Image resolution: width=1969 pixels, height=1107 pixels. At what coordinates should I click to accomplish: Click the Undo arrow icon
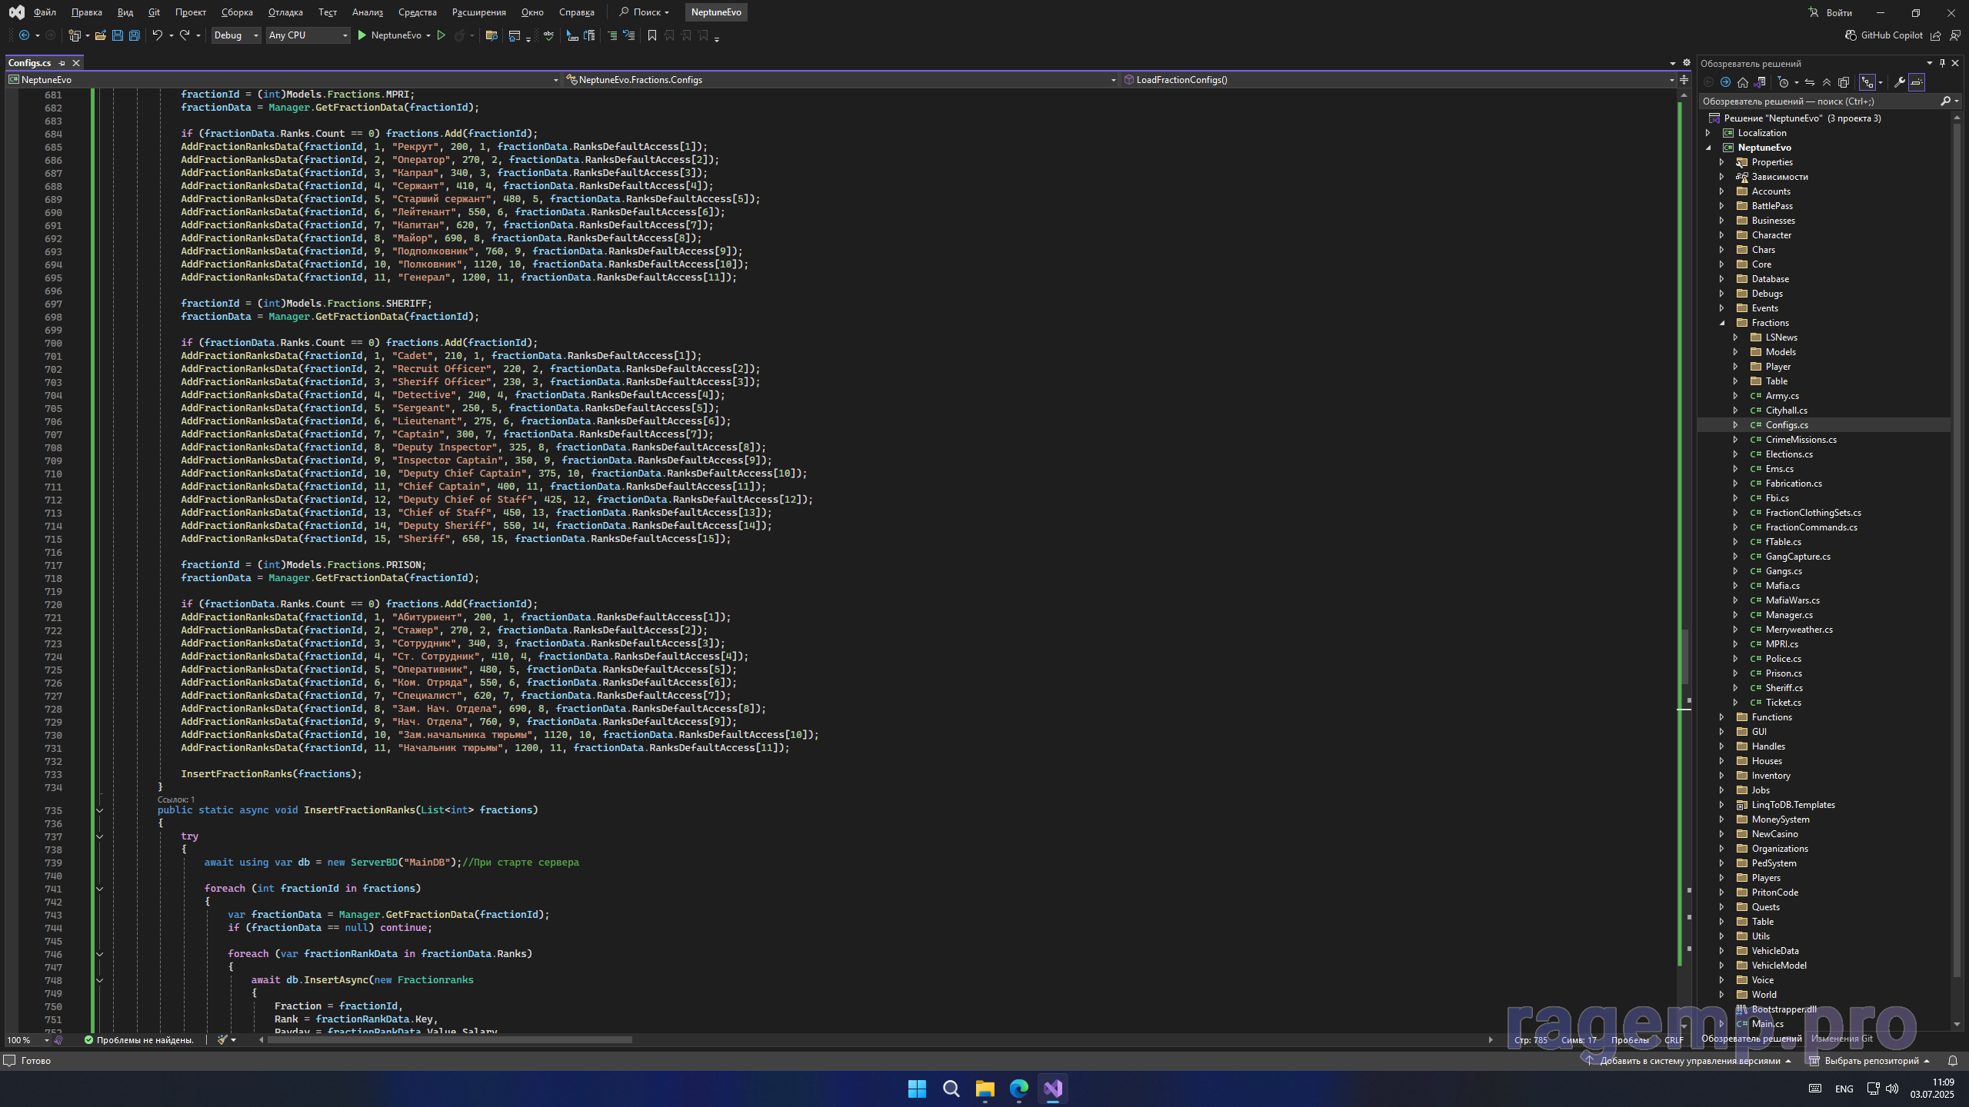pos(157,35)
